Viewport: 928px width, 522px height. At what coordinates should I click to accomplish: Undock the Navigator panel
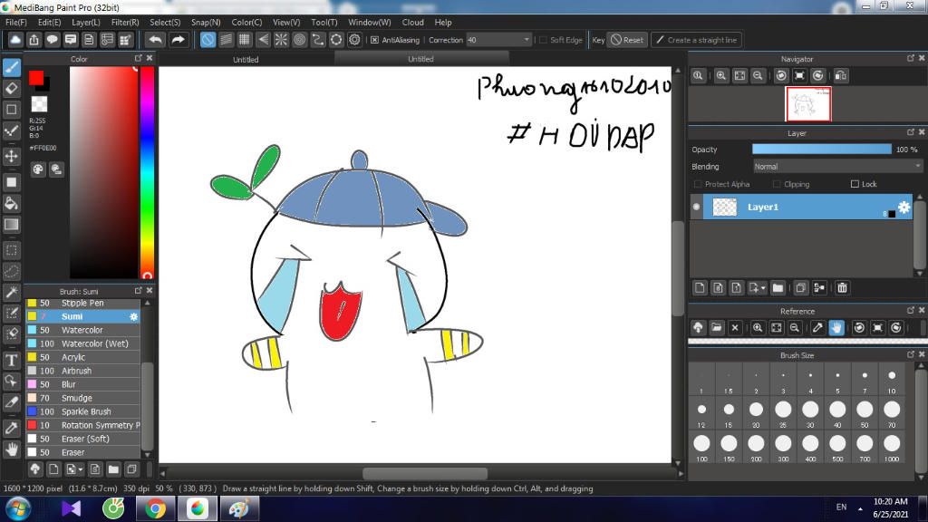point(910,58)
